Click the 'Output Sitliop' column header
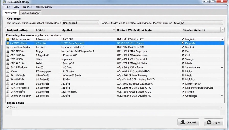The image size is (229, 130). click(x=17, y=30)
